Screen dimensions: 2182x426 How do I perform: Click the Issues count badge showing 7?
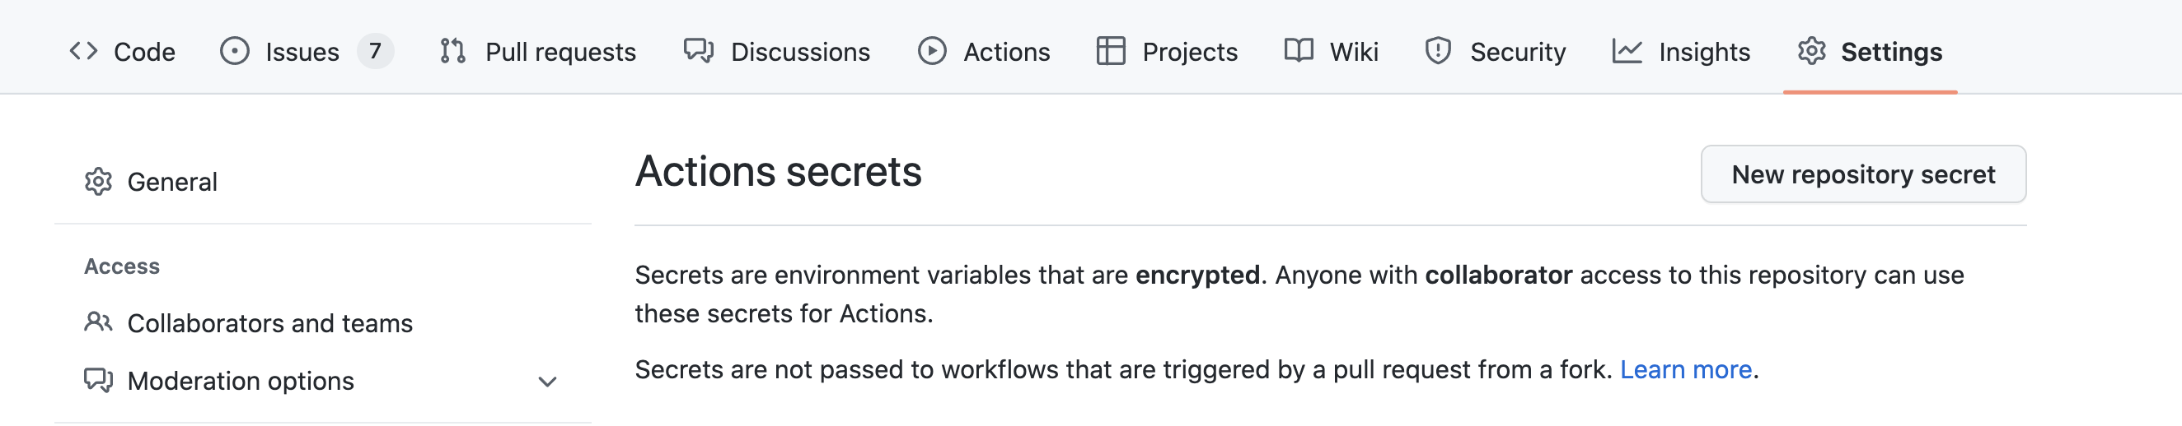375,52
